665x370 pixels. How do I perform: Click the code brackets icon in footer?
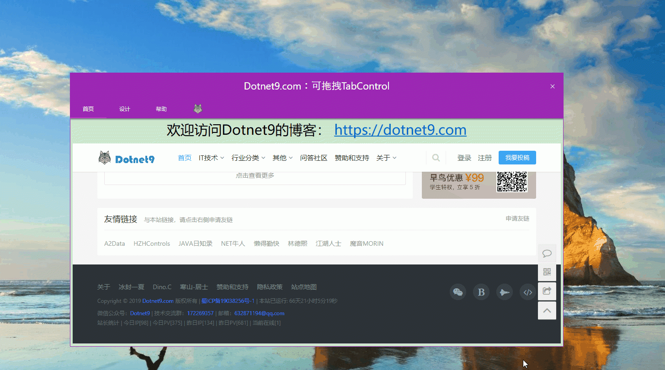coord(528,292)
